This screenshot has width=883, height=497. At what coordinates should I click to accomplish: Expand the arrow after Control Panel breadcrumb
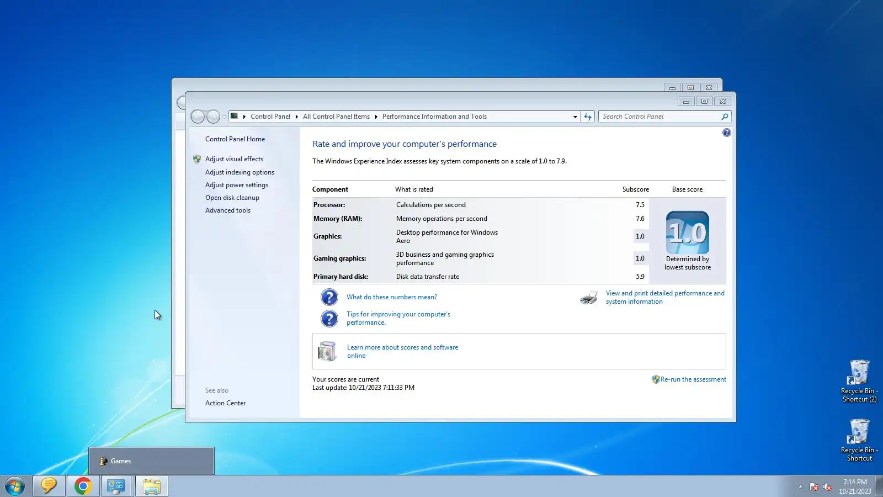(x=296, y=117)
